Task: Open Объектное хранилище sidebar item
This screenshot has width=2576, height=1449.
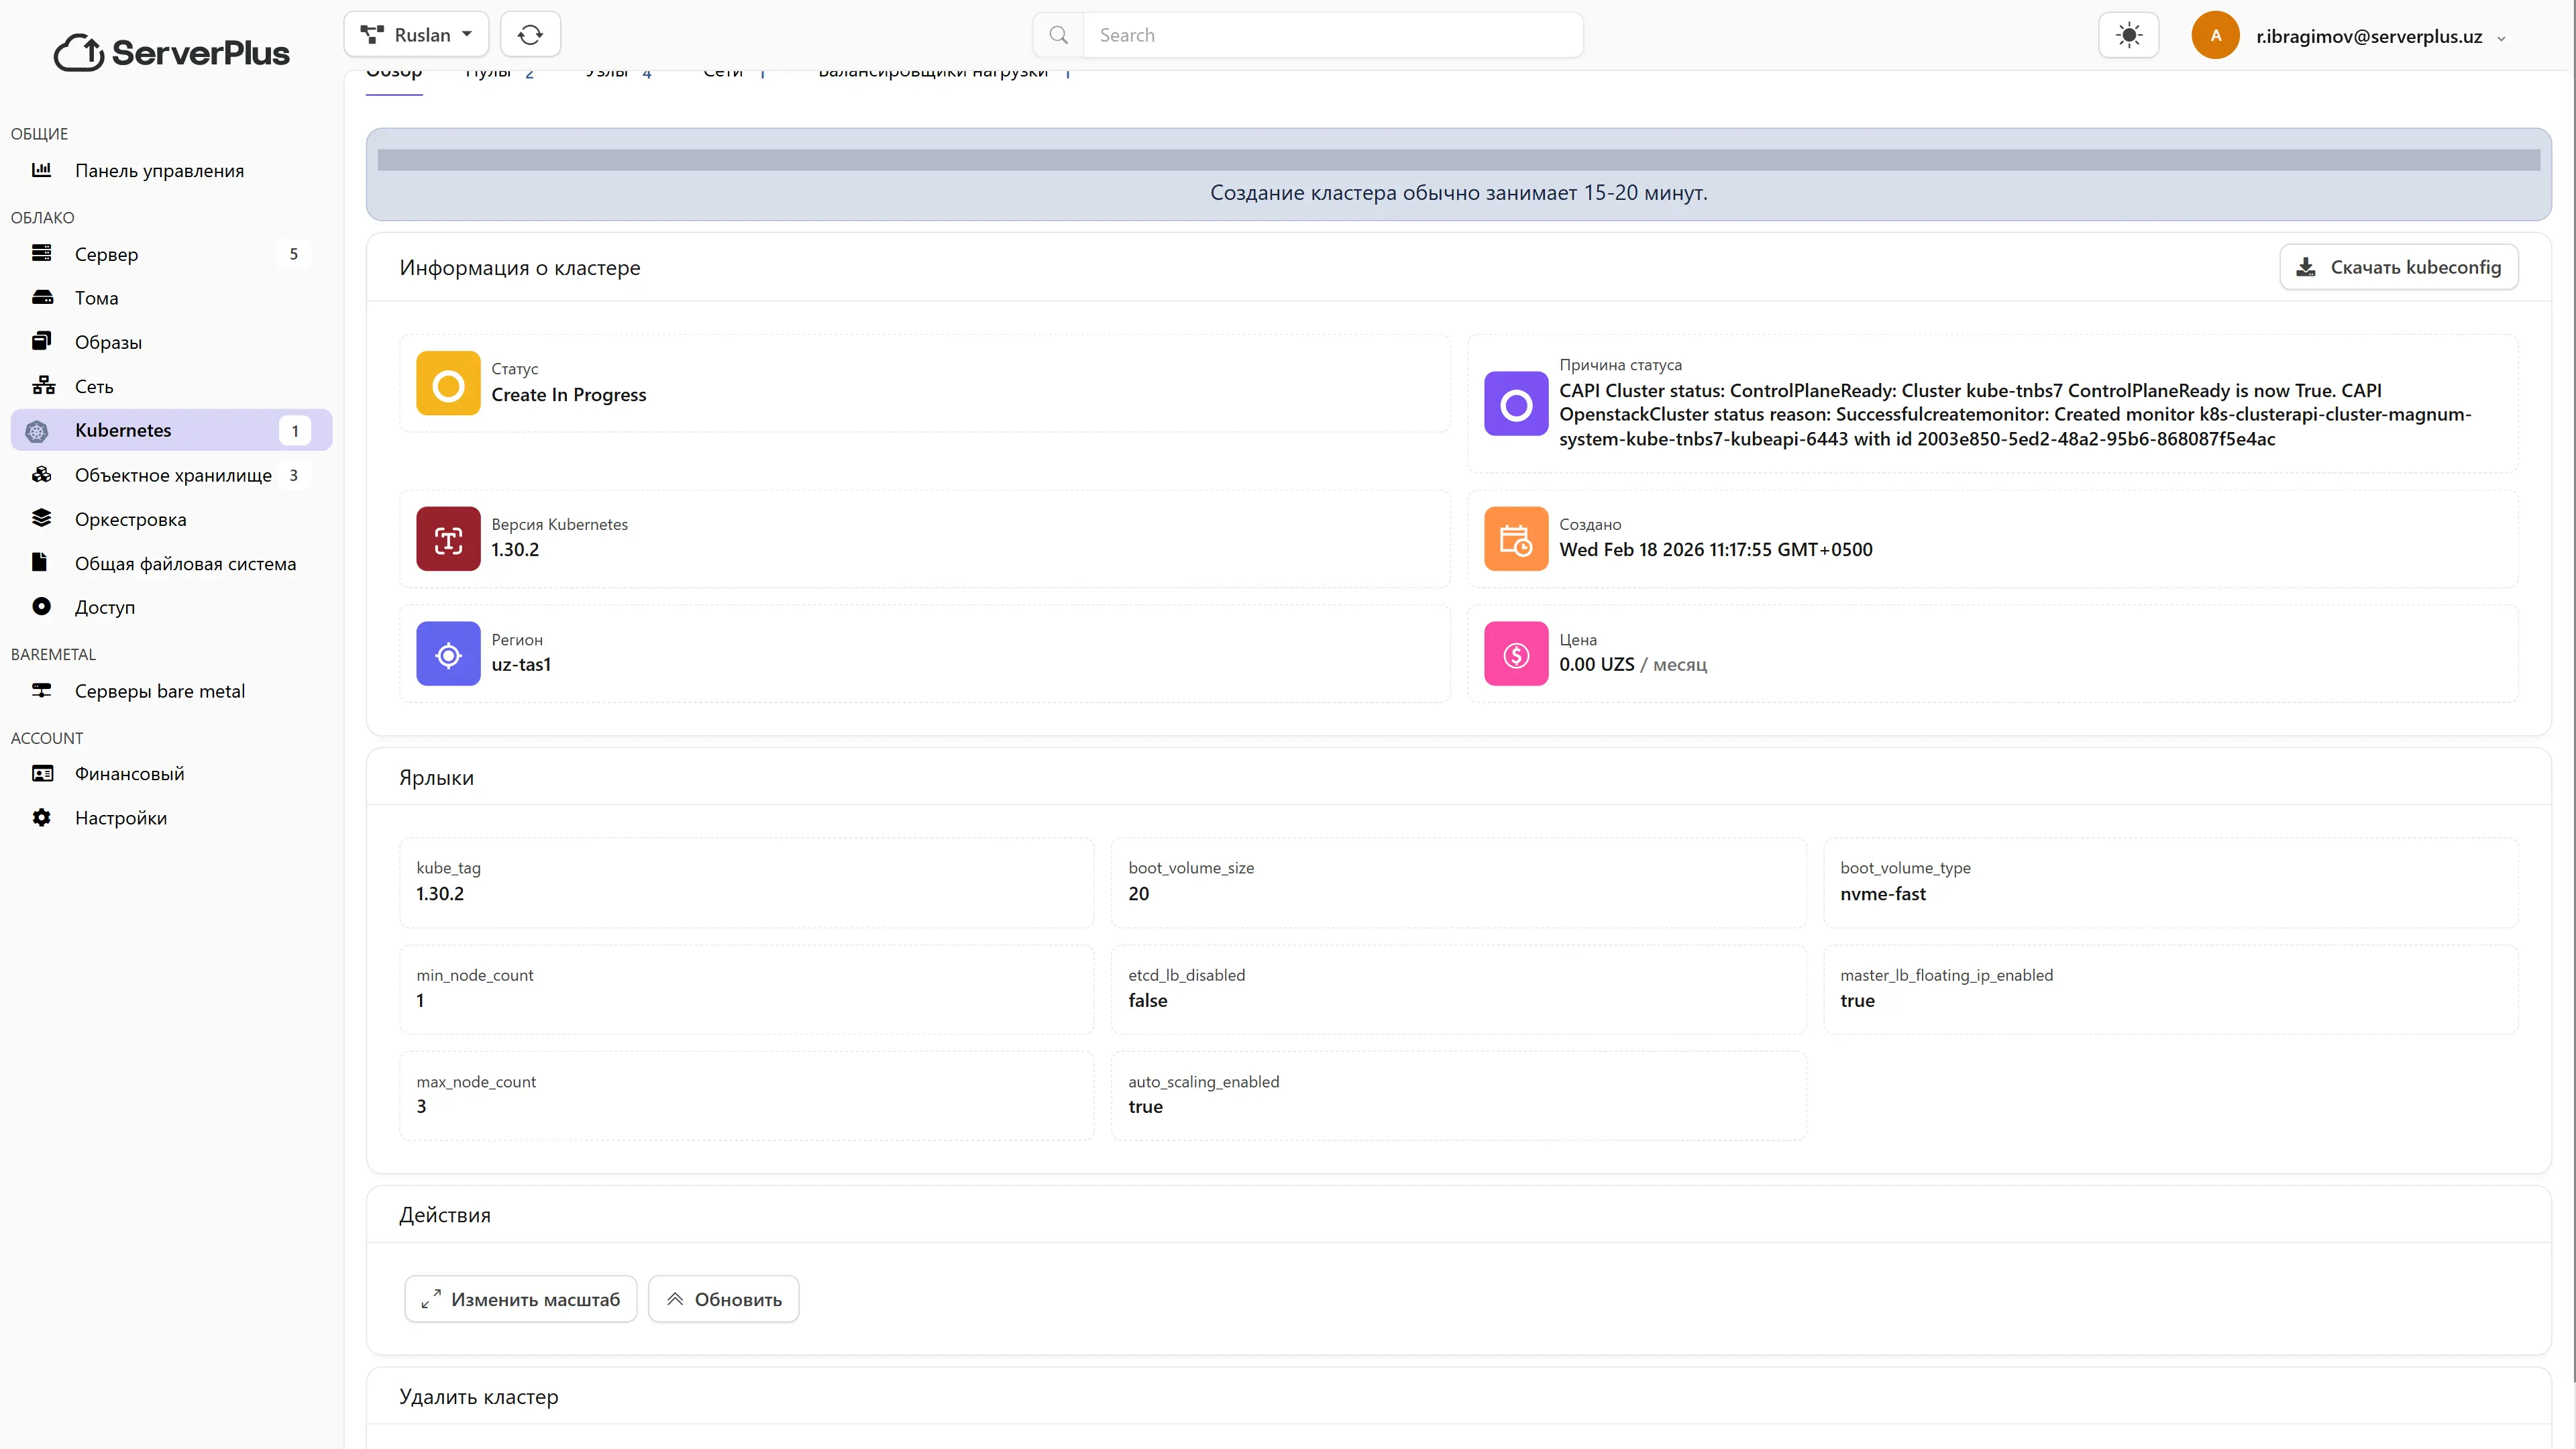Action: coord(173,475)
